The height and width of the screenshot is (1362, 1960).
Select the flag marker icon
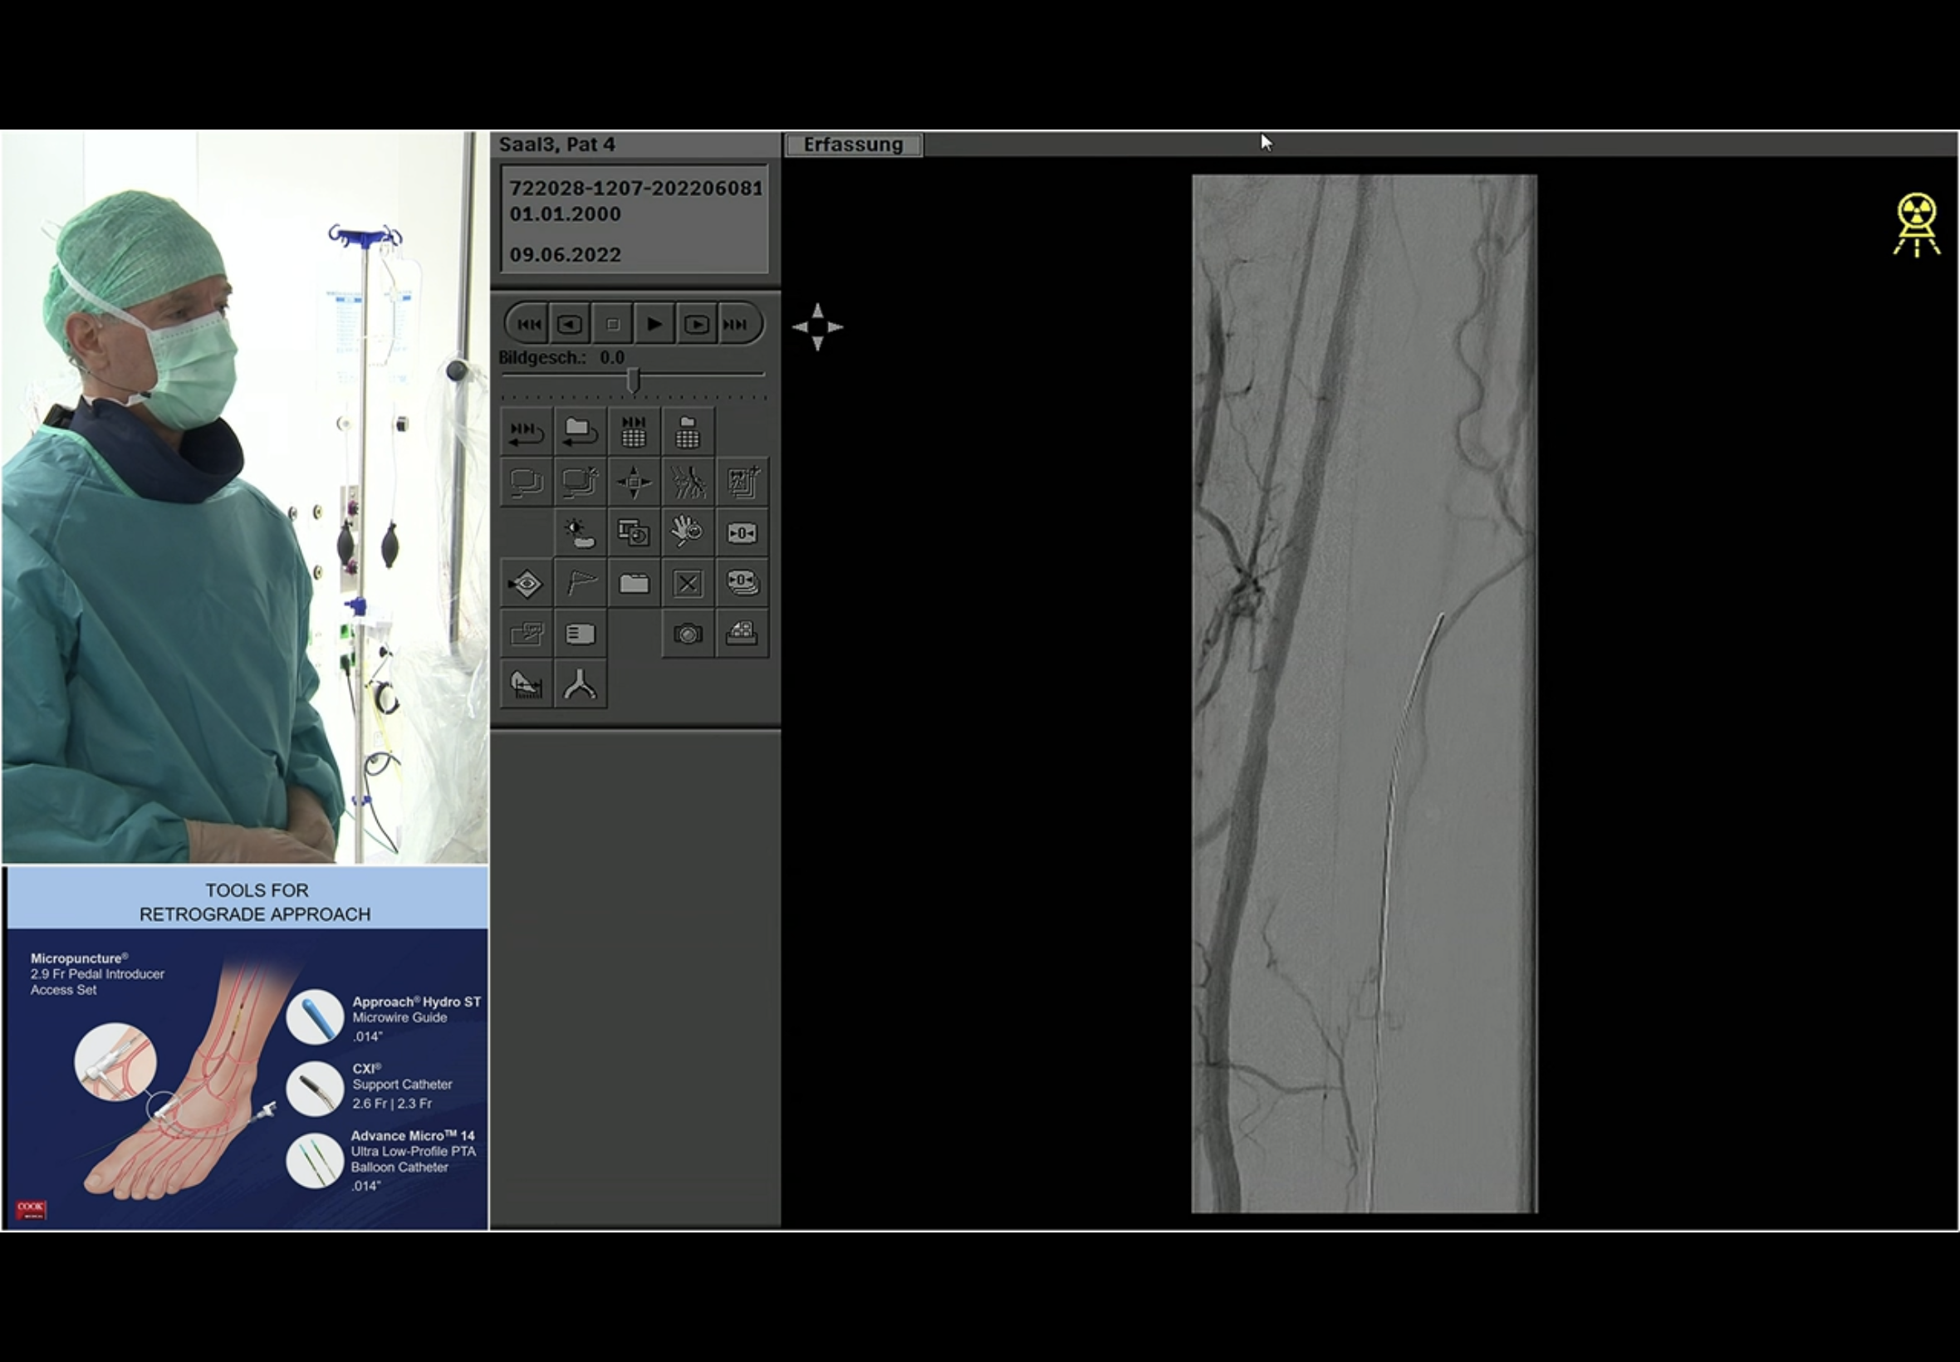point(581,584)
